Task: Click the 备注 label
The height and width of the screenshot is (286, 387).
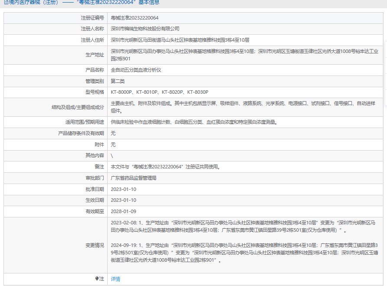Action: coord(99,167)
